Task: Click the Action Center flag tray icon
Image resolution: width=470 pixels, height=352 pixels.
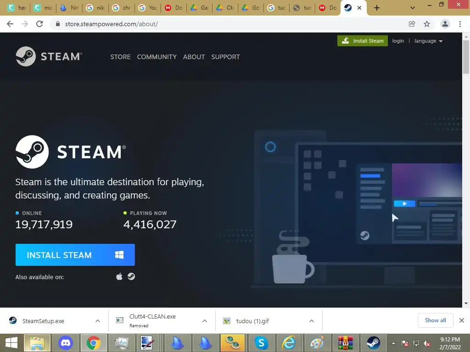Action: [405, 343]
